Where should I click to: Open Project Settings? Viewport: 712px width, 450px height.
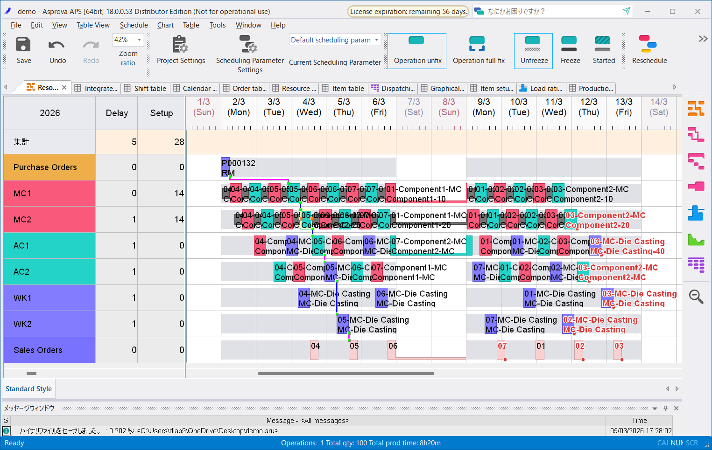(181, 45)
